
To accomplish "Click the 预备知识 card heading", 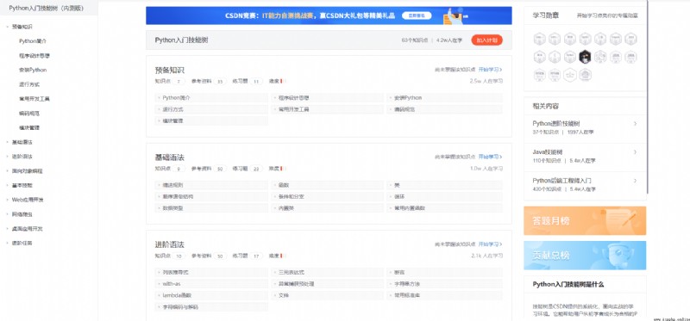I will [x=170, y=71].
